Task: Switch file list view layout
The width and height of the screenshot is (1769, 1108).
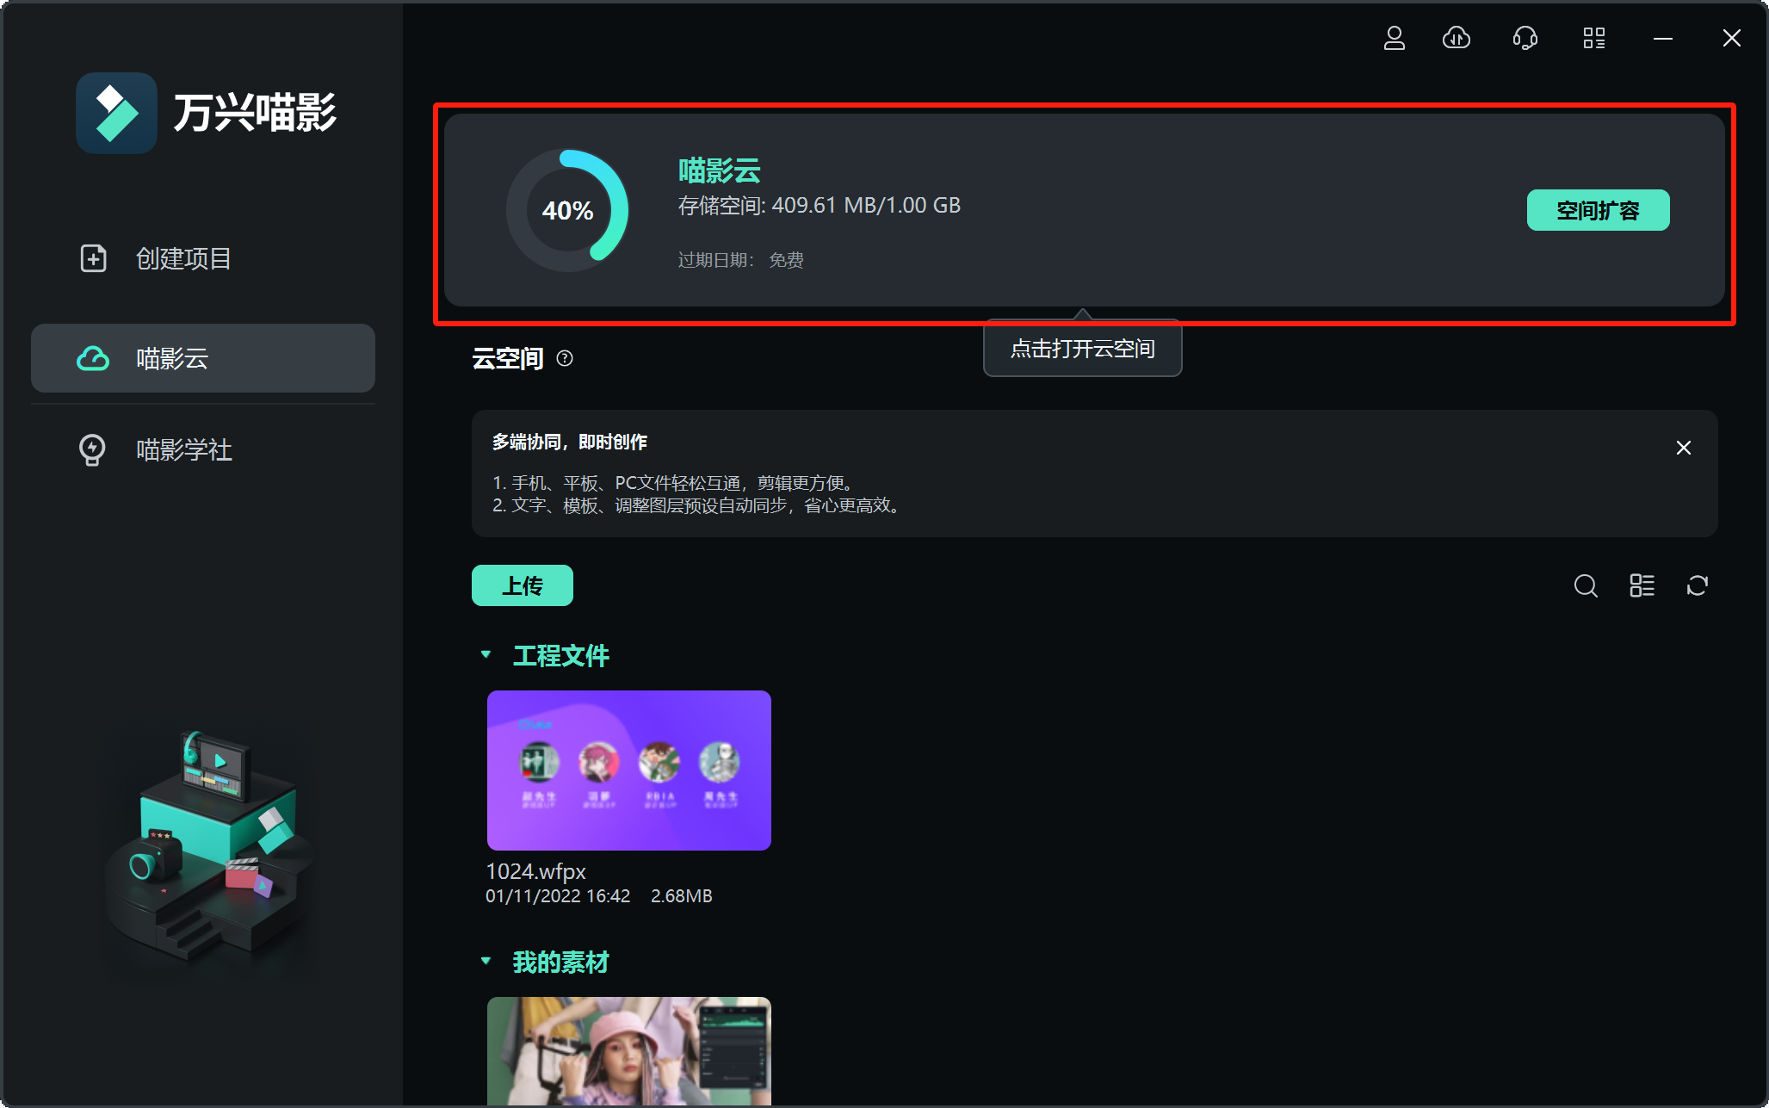Action: 1642,586
